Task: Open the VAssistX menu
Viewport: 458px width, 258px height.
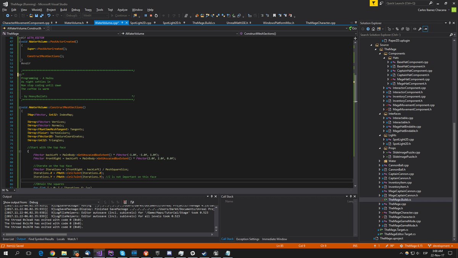Action: [36, 10]
